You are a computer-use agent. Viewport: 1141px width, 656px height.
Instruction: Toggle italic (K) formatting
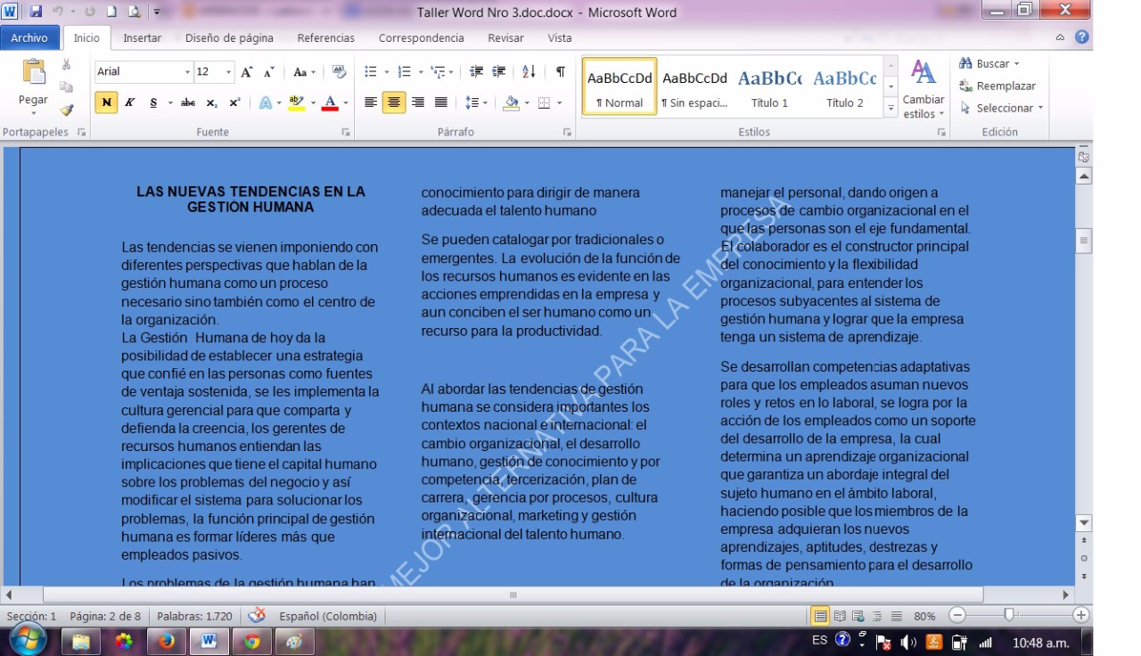coord(129,102)
